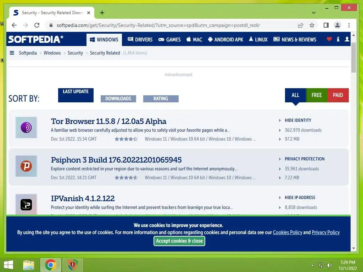
Task: Click Psiphon star rating
Action: [x=126, y=178]
